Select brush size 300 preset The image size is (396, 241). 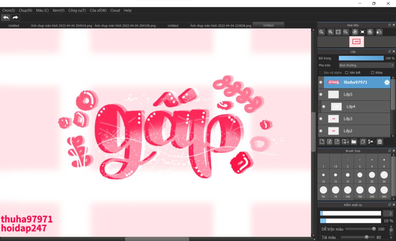[384, 191]
